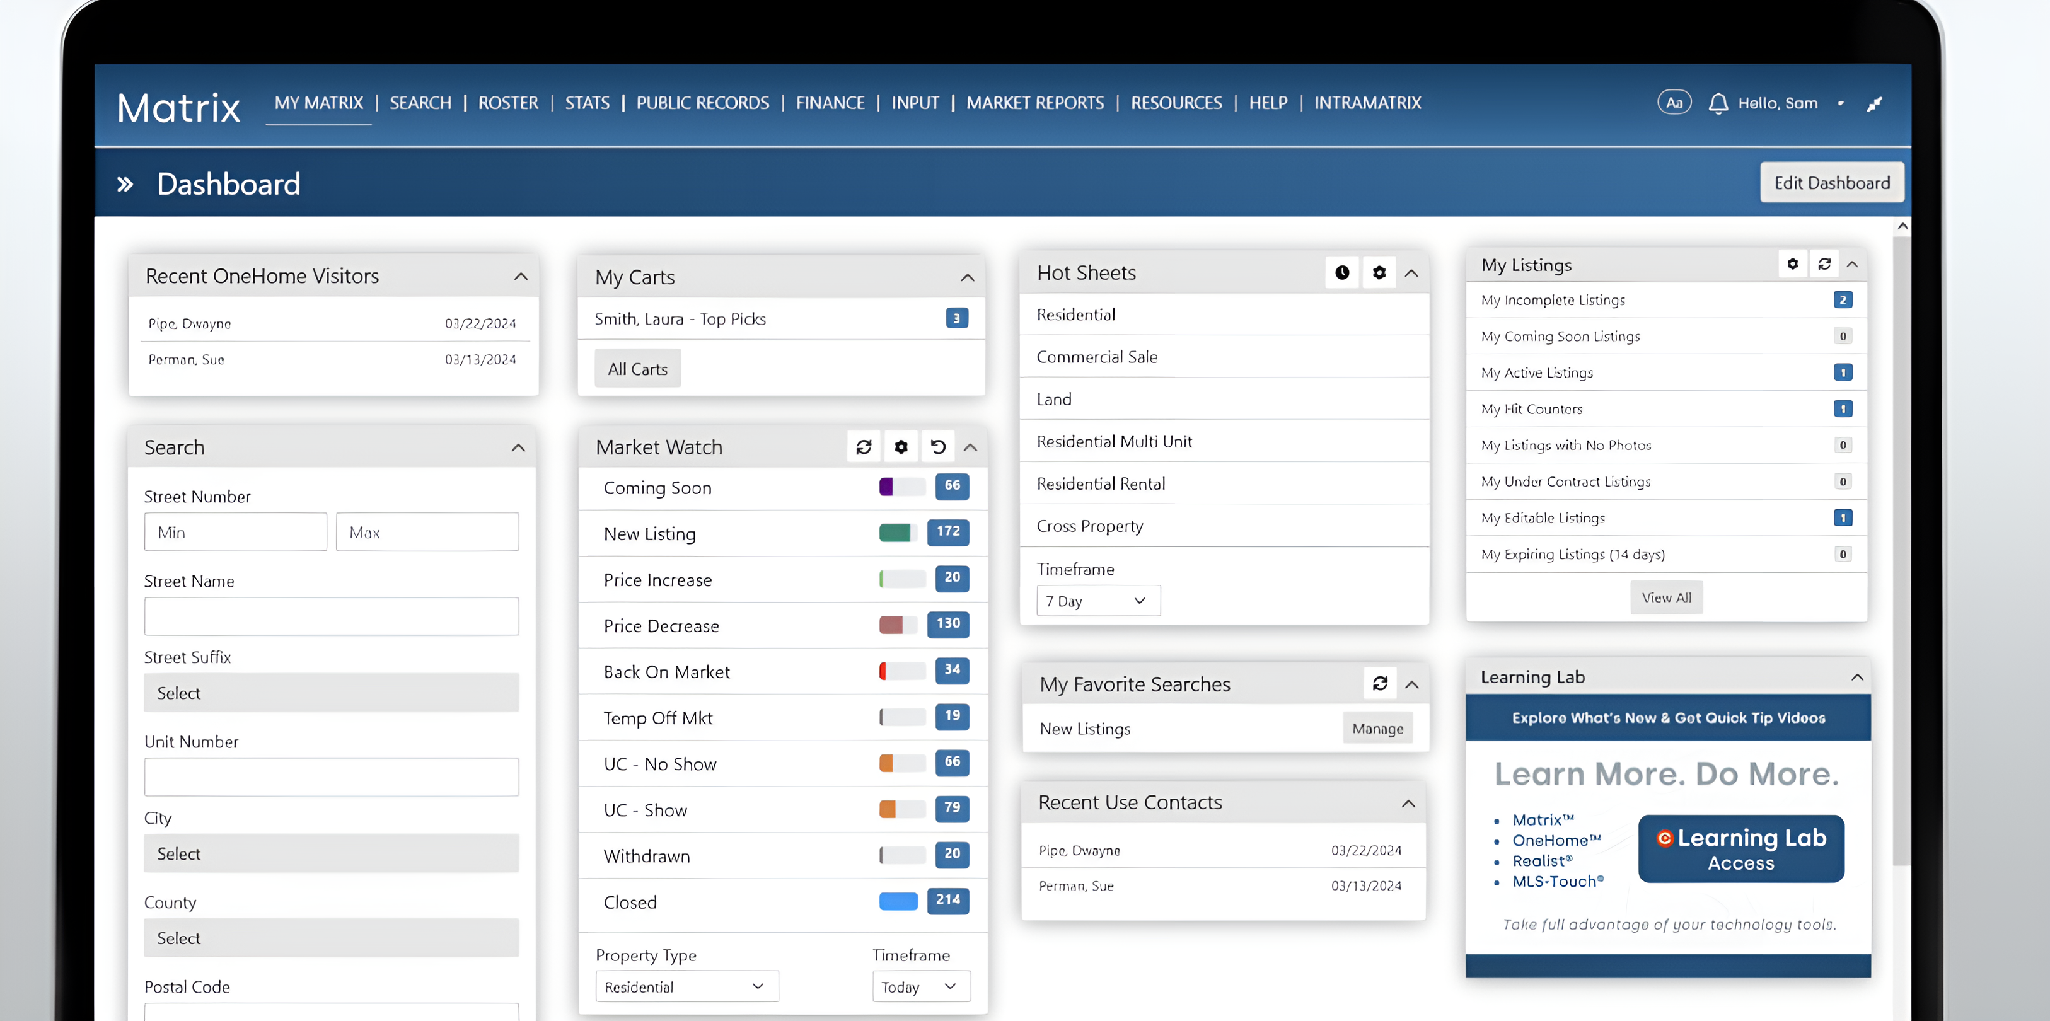
Task: Open the Public Records menu
Action: tap(703, 103)
